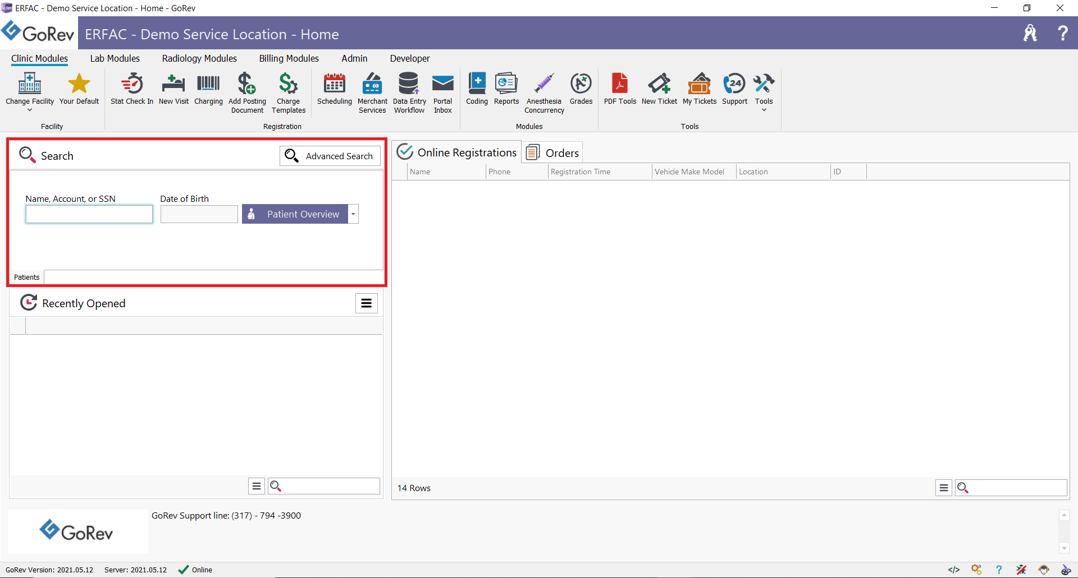Viewport: 1078px width, 578px height.
Task: Open the Patient Overview dropdown arrow
Action: coord(353,214)
